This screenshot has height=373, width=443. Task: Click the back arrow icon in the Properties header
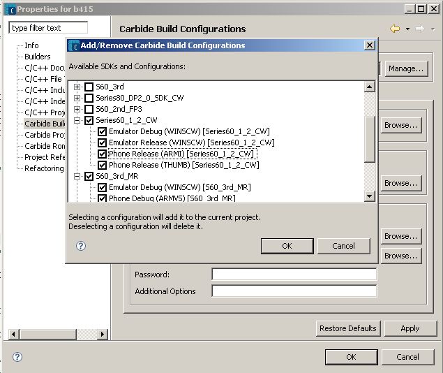[395, 29]
